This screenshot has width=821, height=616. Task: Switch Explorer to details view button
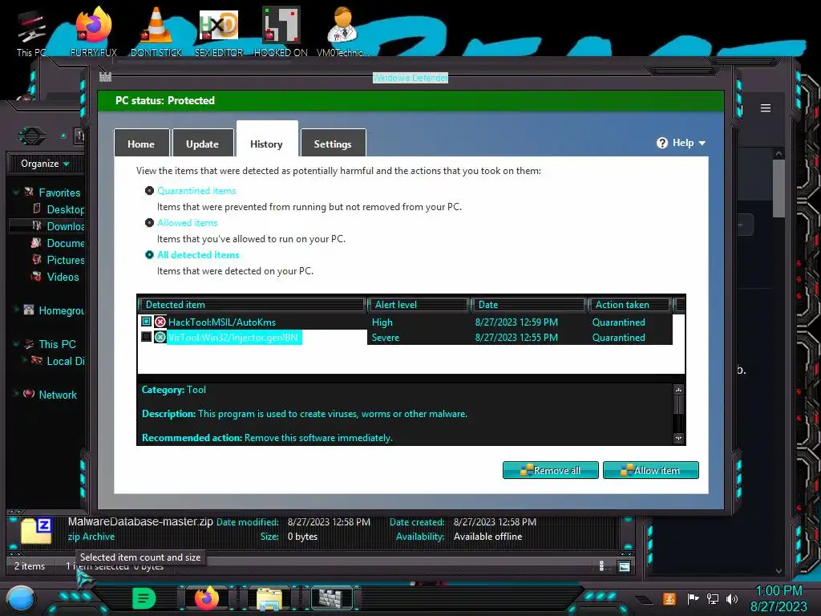click(x=601, y=566)
